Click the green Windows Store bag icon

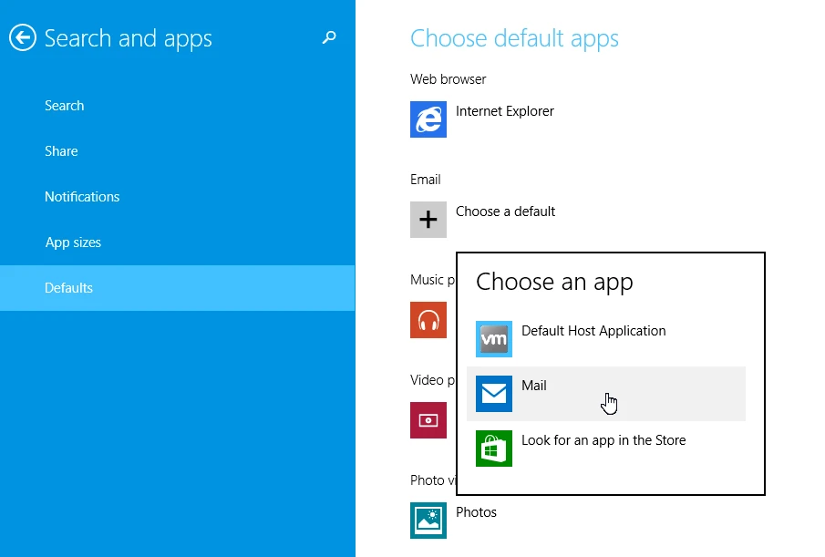(494, 449)
